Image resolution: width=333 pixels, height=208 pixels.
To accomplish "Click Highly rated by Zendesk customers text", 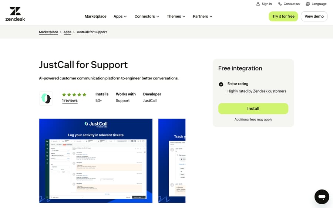I will tap(257, 91).
